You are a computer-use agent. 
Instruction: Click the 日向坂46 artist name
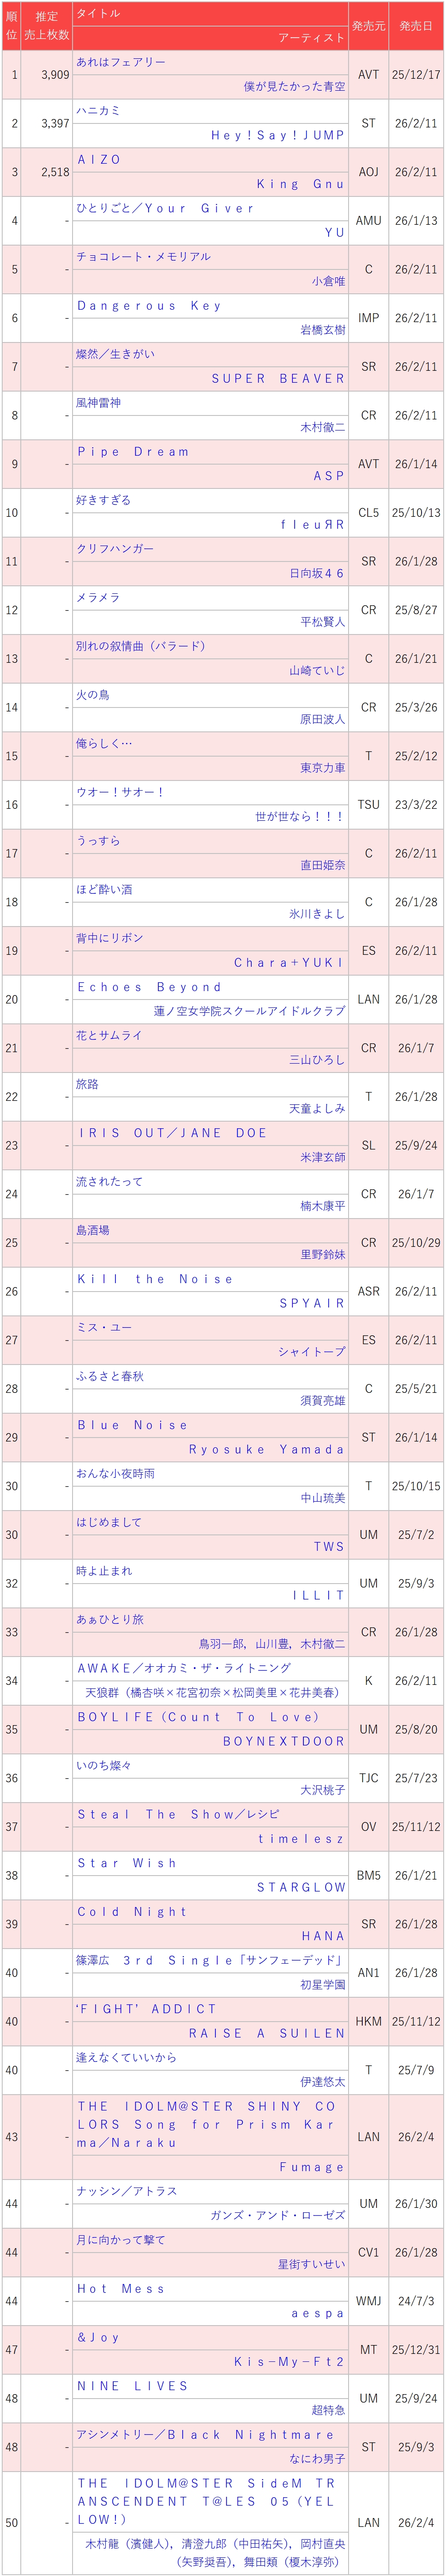[316, 574]
